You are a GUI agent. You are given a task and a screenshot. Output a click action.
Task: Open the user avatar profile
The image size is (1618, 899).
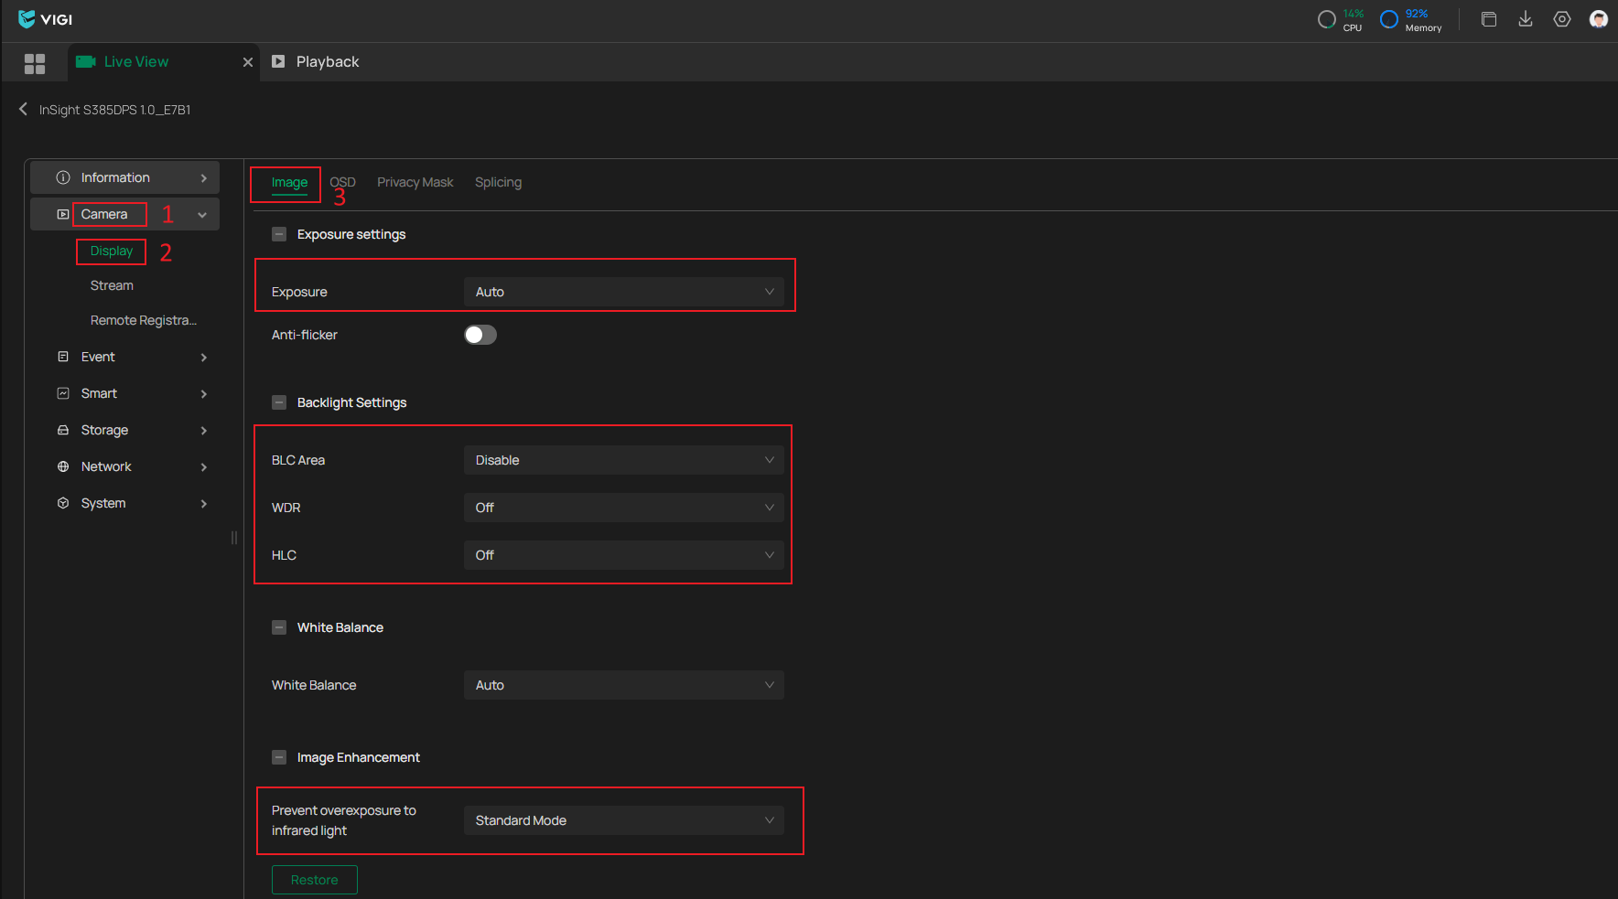1599,19
